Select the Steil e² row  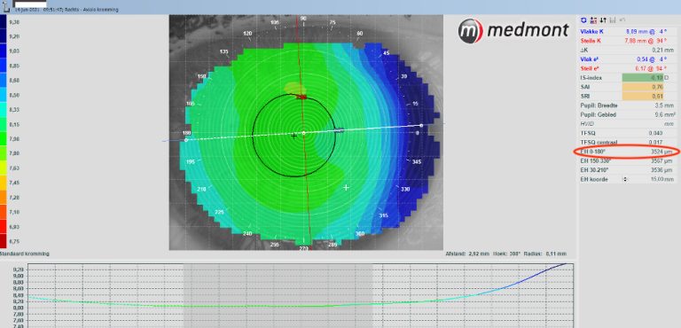coord(628,68)
